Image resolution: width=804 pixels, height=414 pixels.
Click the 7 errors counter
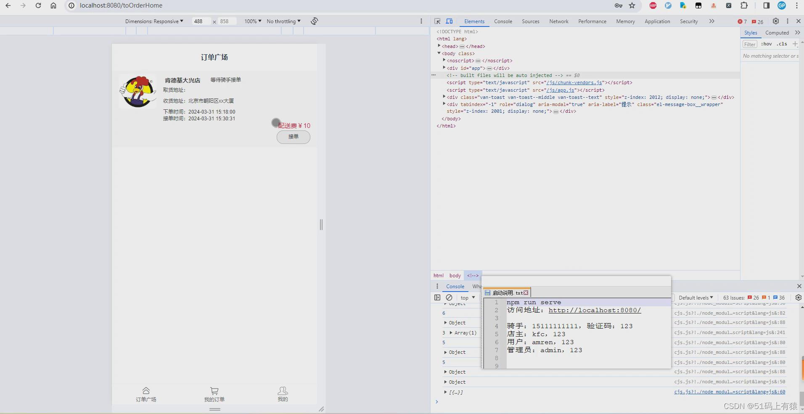point(743,21)
